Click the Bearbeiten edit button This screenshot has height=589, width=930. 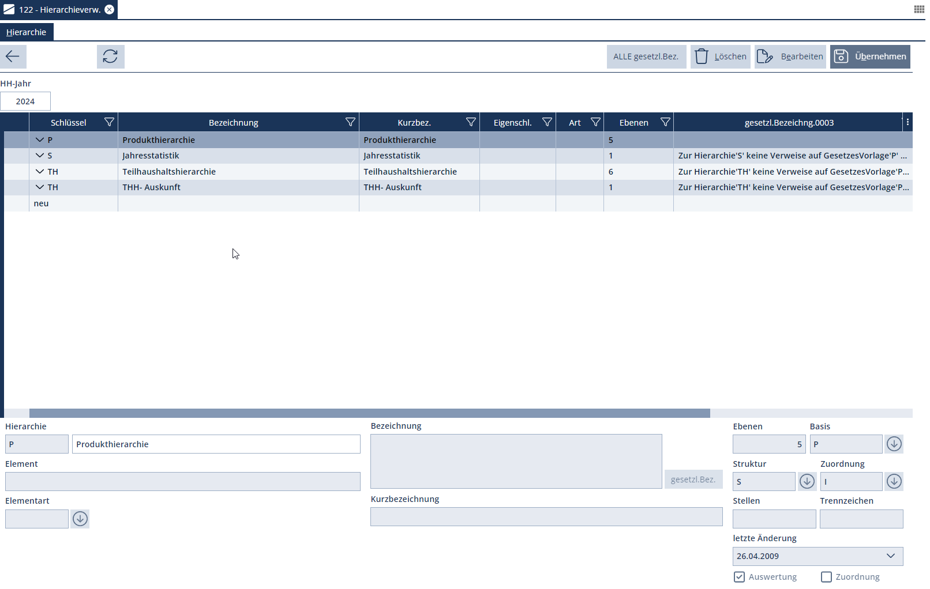[x=790, y=56]
